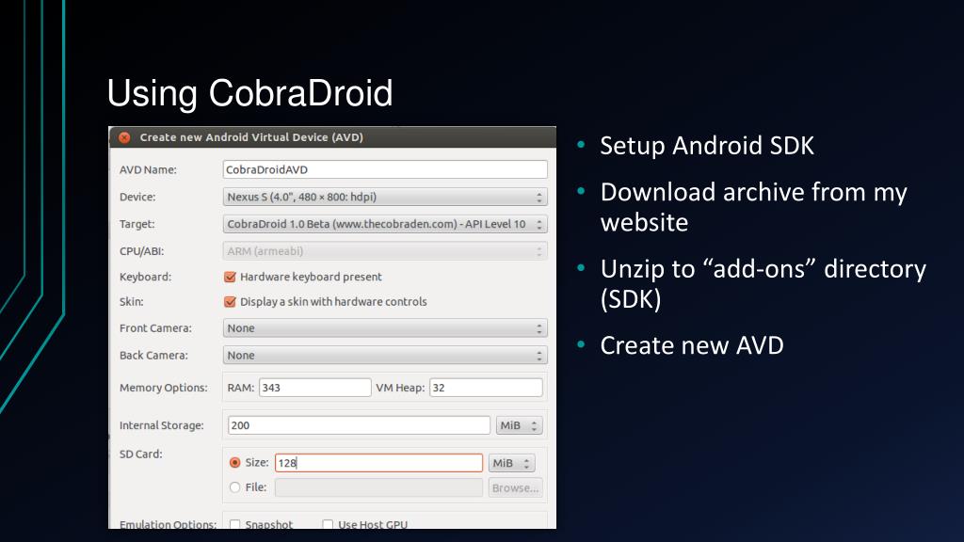Screen dimensions: 964x542
Task: Click the 'SD Card:' label
Action: [141, 454]
